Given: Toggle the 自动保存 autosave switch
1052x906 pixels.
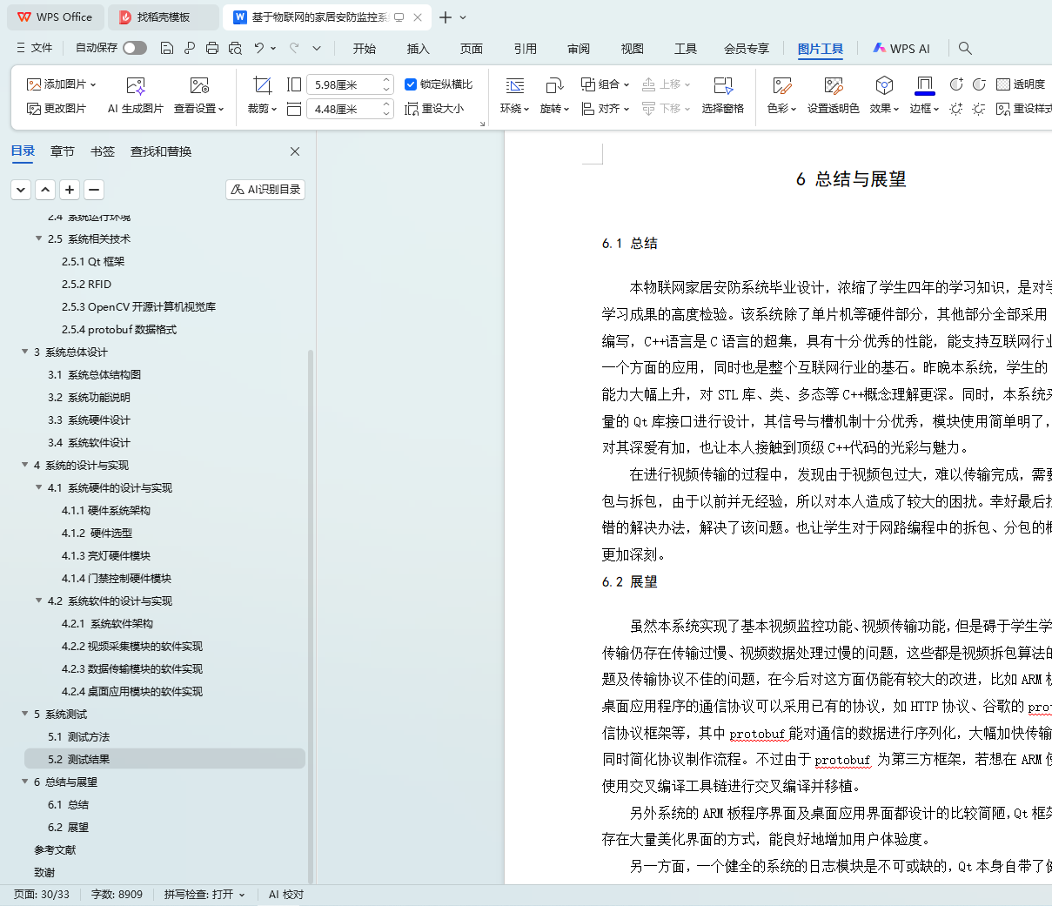Looking at the screenshot, I should coord(135,48).
